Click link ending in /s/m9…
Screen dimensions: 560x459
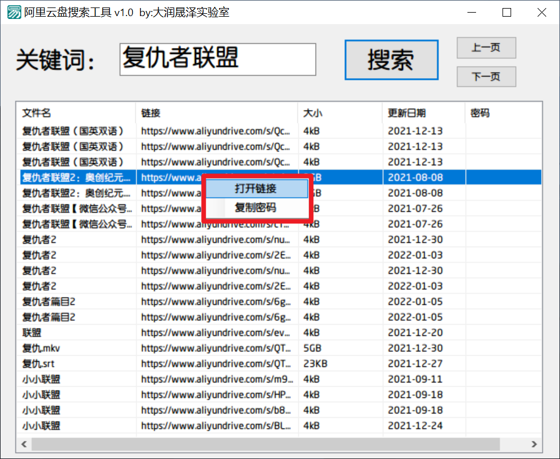click(x=217, y=379)
